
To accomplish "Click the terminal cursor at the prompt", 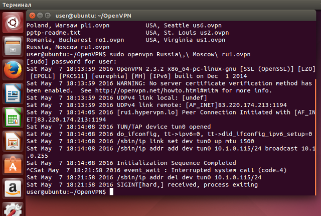I will (111, 192).
